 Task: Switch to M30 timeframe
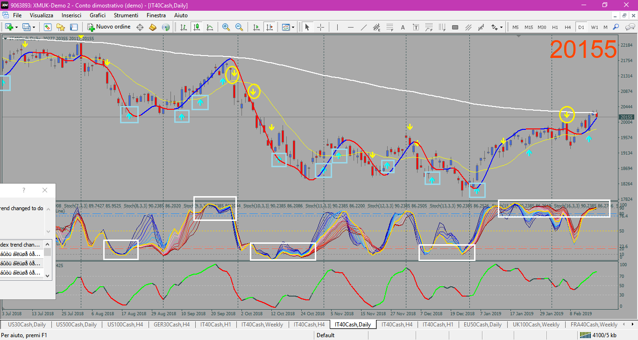(x=542, y=27)
